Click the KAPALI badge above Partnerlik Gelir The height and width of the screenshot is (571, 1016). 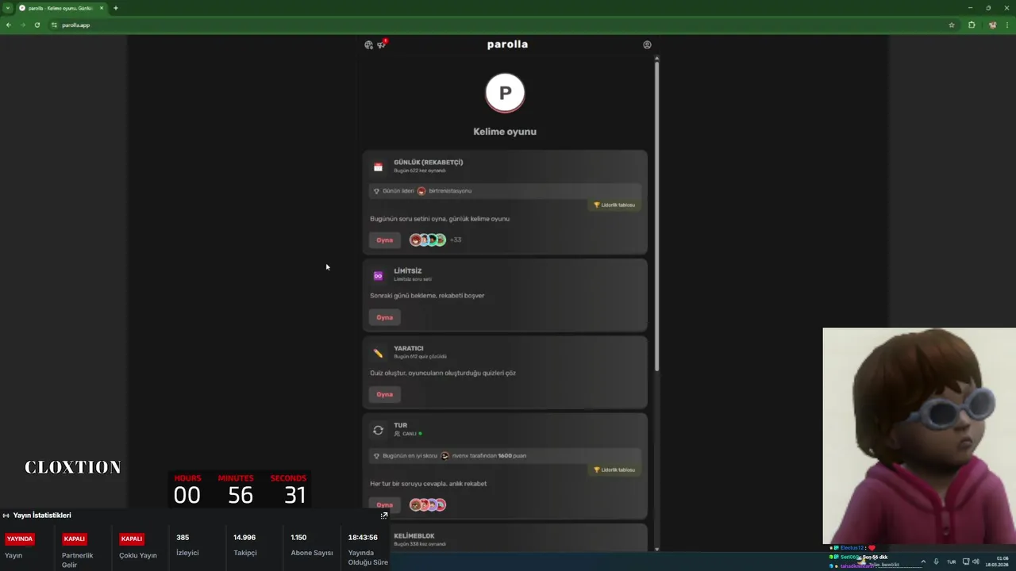coord(75,538)
